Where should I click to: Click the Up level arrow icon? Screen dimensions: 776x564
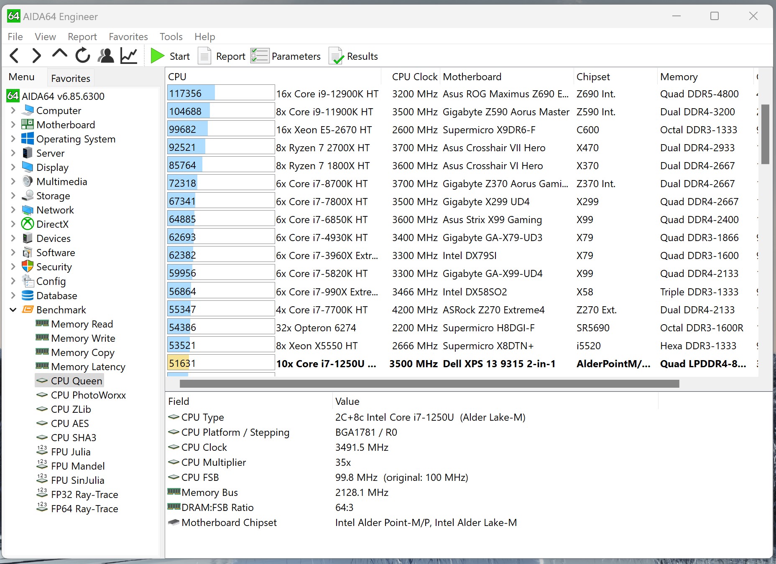pyautogui.click(x=59, y=54)
